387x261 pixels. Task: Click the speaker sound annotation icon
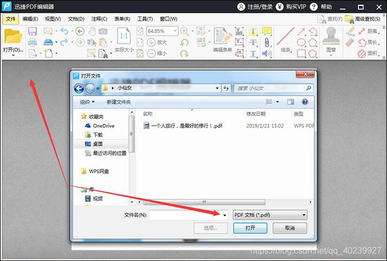[x=267, y=53]
